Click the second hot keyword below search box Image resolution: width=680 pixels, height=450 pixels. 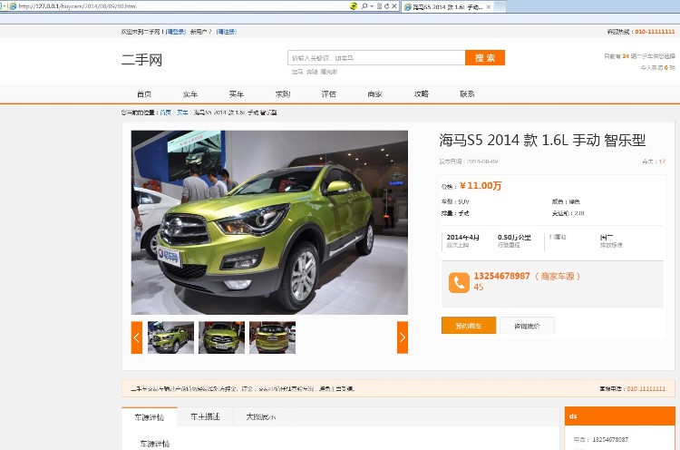tap(312, 72)
